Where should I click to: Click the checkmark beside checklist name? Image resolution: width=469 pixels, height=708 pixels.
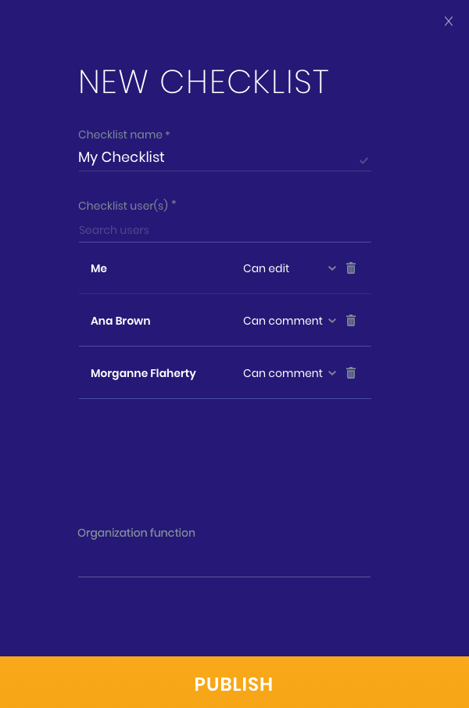(364, 160)
